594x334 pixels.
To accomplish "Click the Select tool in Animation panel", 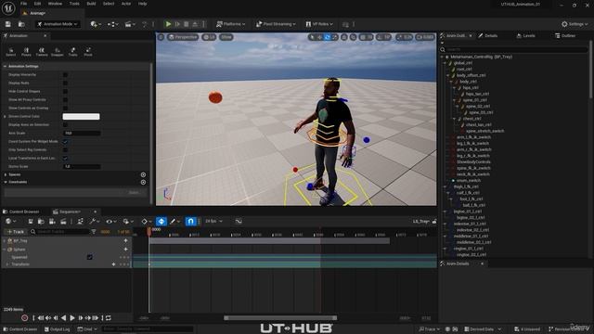I will pos(10,52).
